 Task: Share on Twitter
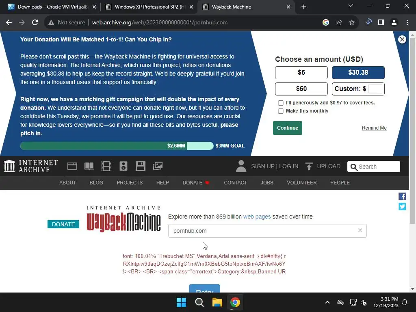402,206
